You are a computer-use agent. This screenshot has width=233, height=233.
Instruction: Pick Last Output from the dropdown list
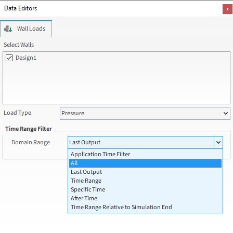coord(145,172)
